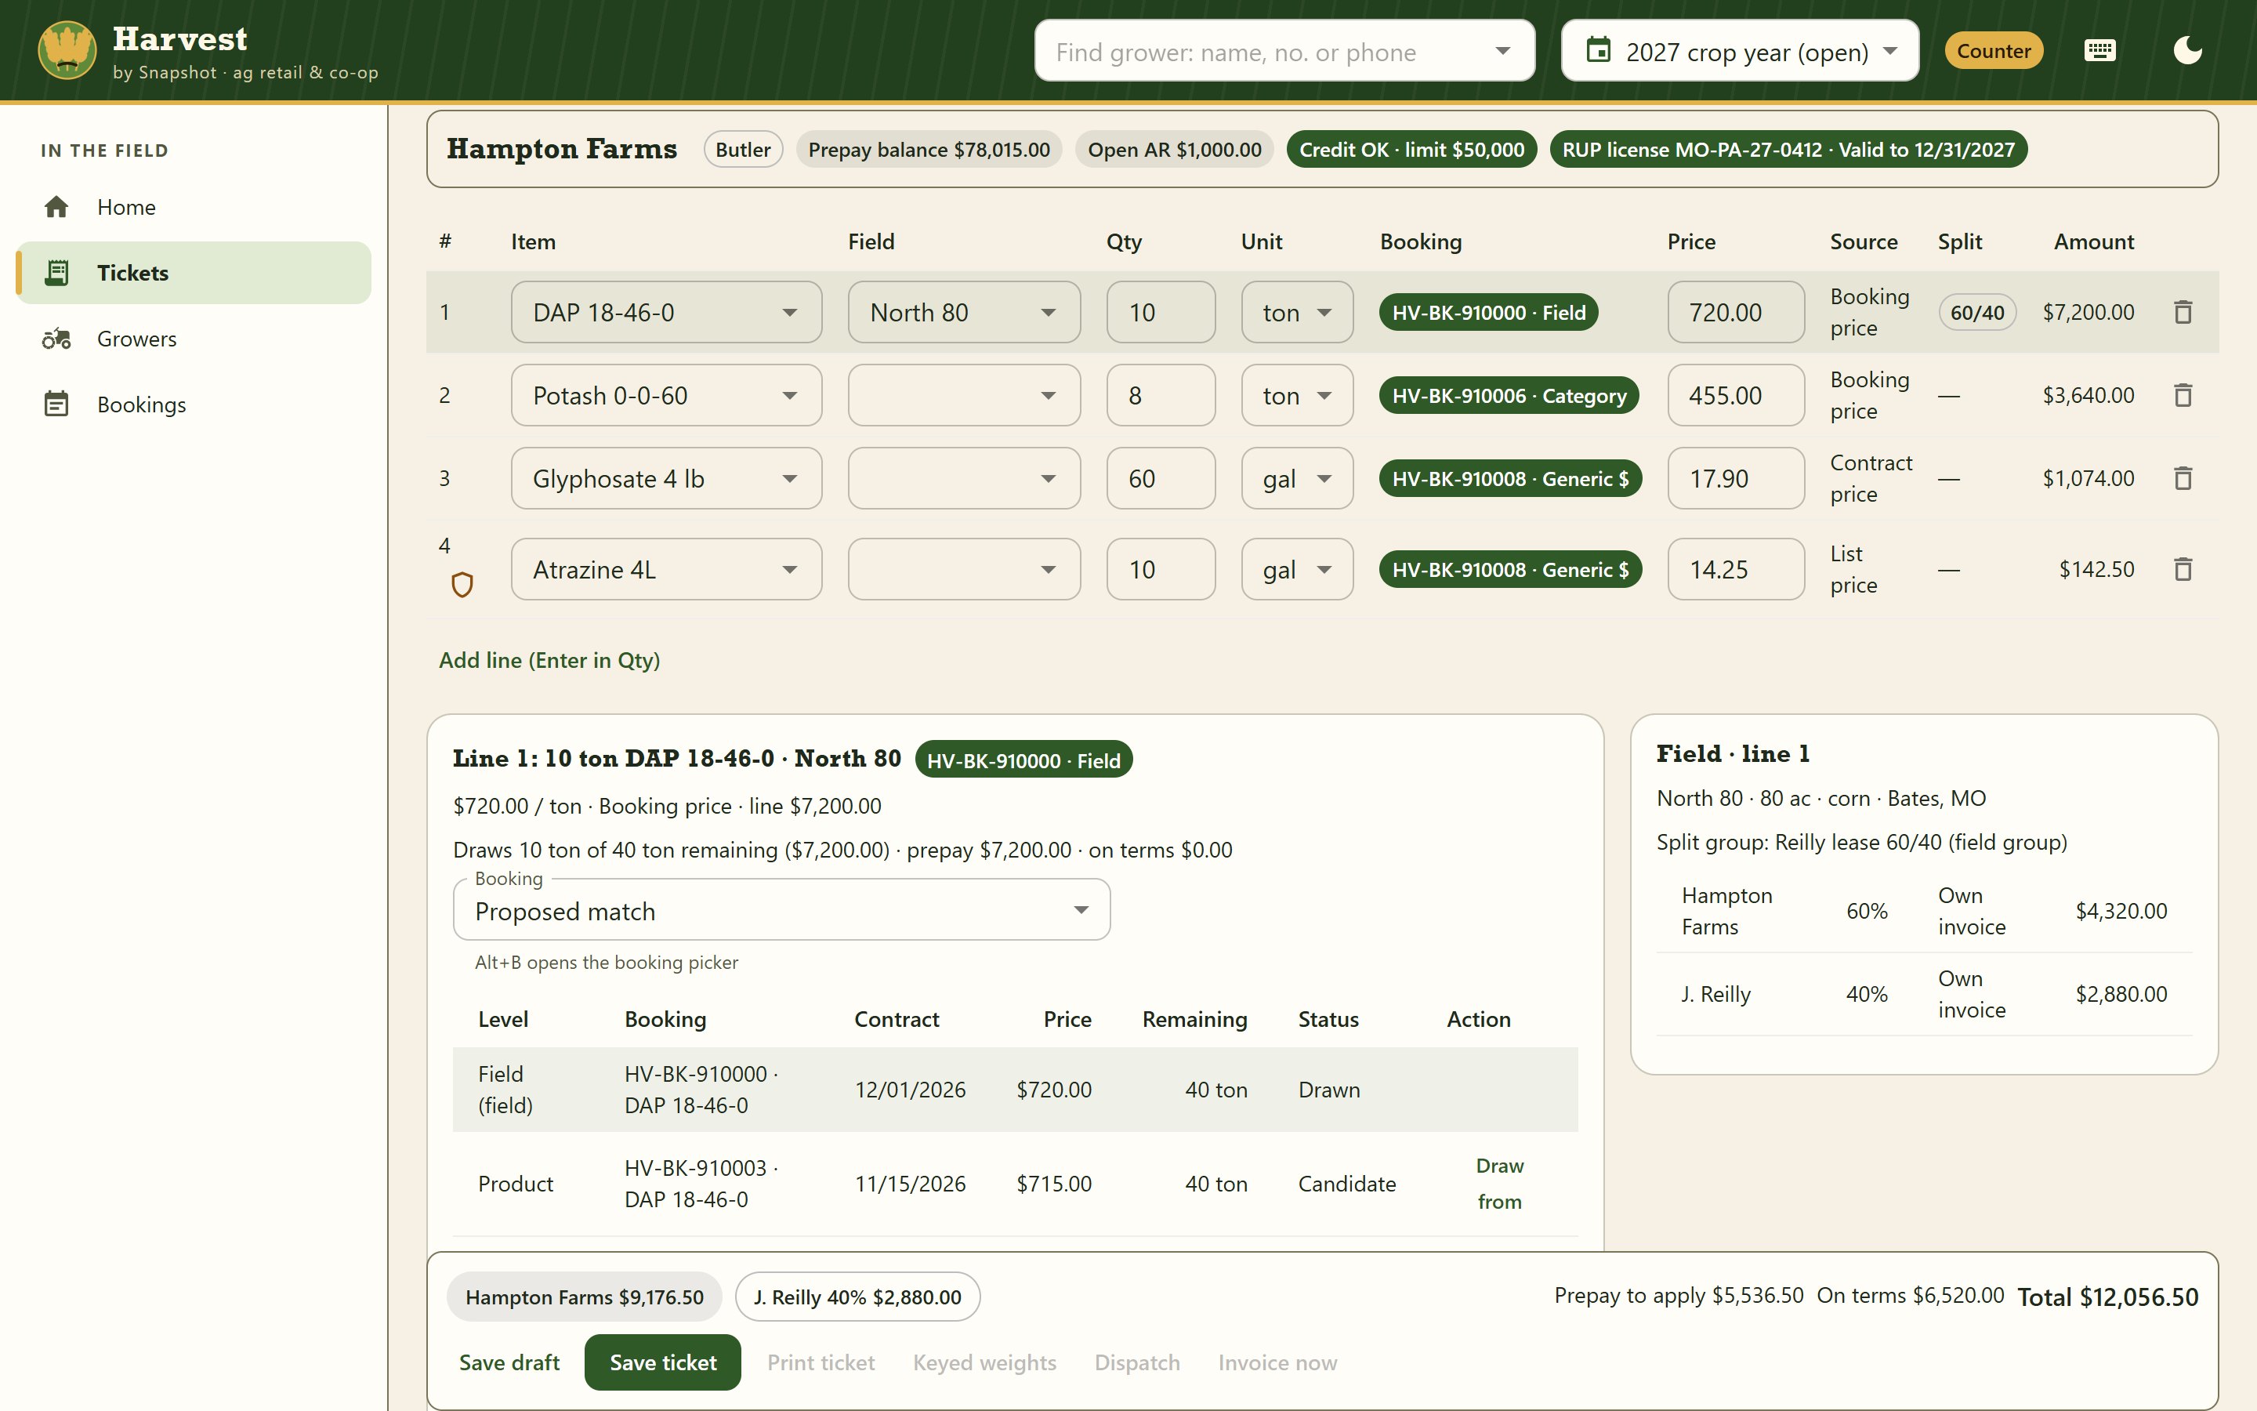Click Add line (Enter in Qty) link
Image resolution: width=2257 pixels, height=1411 pixels.
[x=549, y=660]
